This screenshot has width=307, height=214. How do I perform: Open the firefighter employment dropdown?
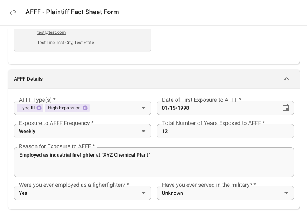click(x=82, y=193)
